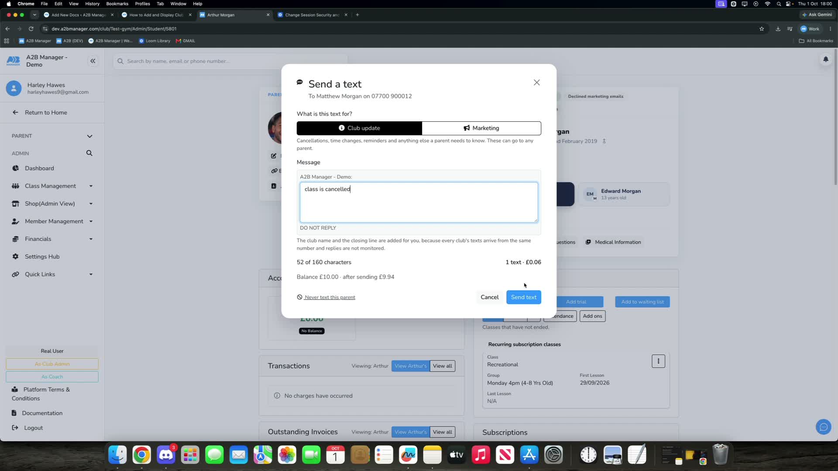Click Add to waiting list button
838x471 pixels.
[x=642, y=302]
